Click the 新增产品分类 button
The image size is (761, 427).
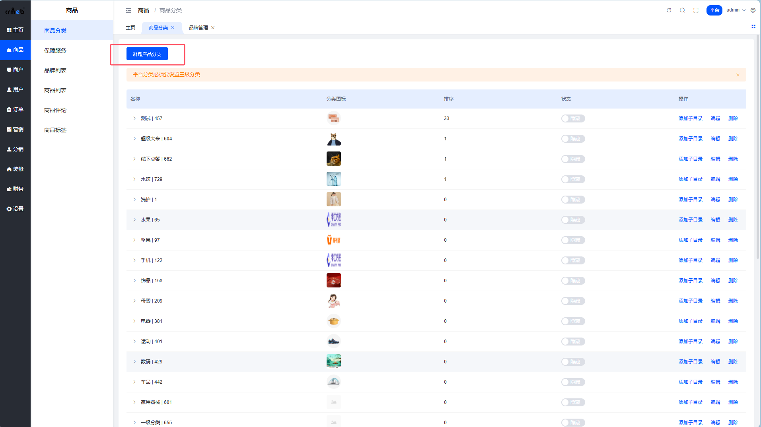pyautogui.click(x=147, y=54)
